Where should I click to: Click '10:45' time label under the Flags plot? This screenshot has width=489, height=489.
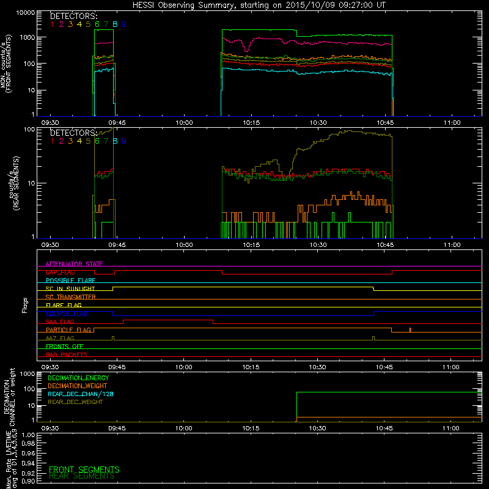(384, 367)
